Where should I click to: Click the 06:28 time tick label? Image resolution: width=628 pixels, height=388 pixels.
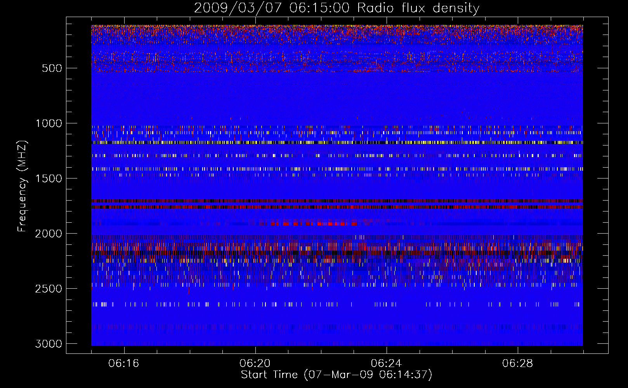pos(517,363)
